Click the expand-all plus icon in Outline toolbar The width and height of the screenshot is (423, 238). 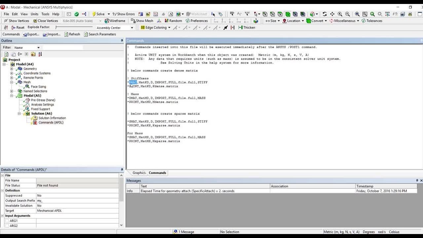point(26,54)
